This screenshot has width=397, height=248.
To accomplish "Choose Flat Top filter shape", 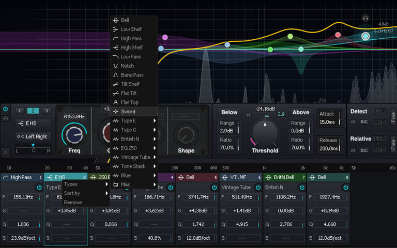I will pos(134,102).
